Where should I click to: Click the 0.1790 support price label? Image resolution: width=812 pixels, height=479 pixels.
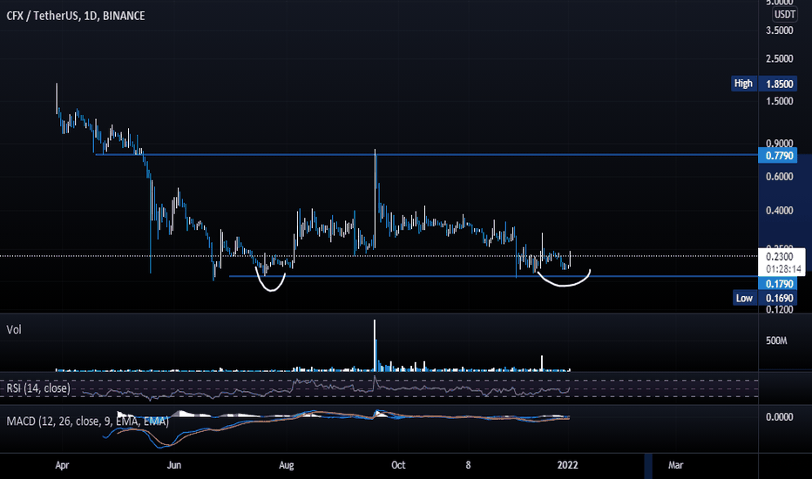click(777, 284)
